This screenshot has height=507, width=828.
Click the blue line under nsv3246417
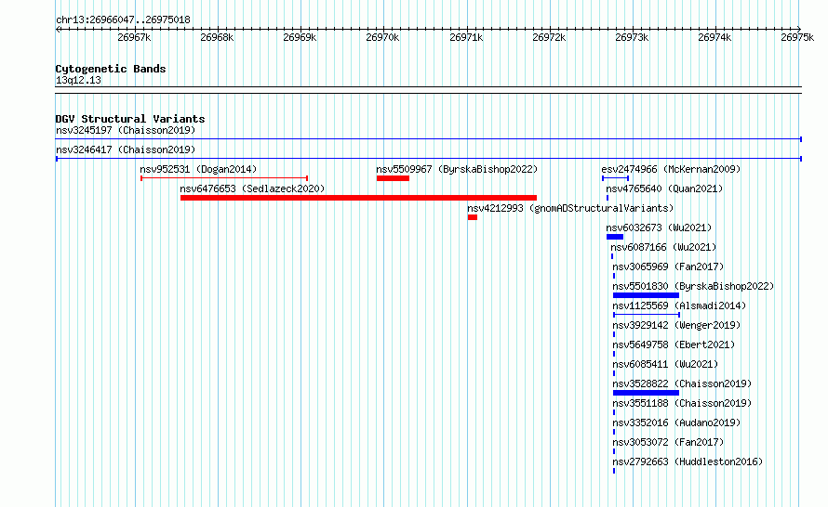(x=429, y=159)
